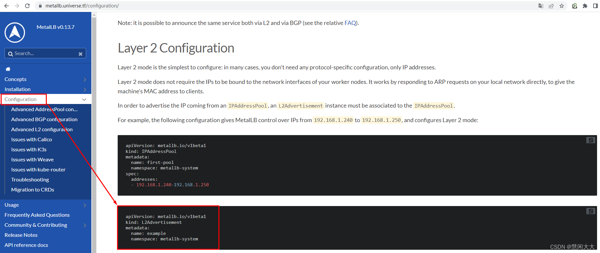Click the L2Advertisement inline code text
Screen dimensions: 600x253
(301, 106)
